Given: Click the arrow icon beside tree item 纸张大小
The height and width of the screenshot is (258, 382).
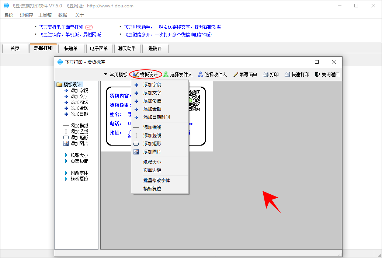Looking at the screenshot, I should (66, 155).
